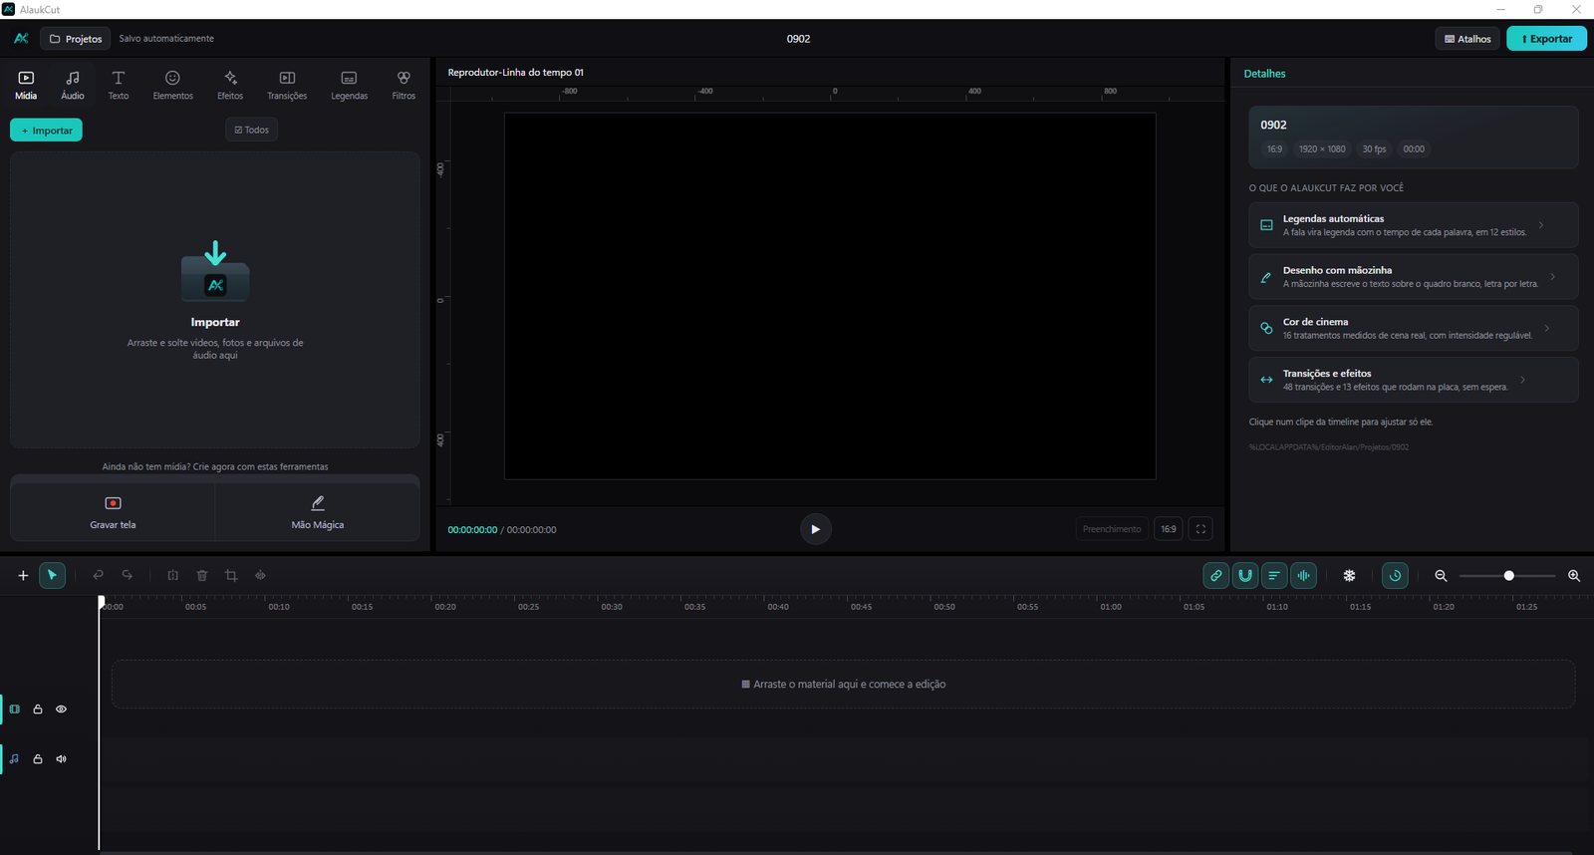Expand the Desenho com mãozinha card
Screen dimensions: 1594x855
click(x=1413, y=277)
